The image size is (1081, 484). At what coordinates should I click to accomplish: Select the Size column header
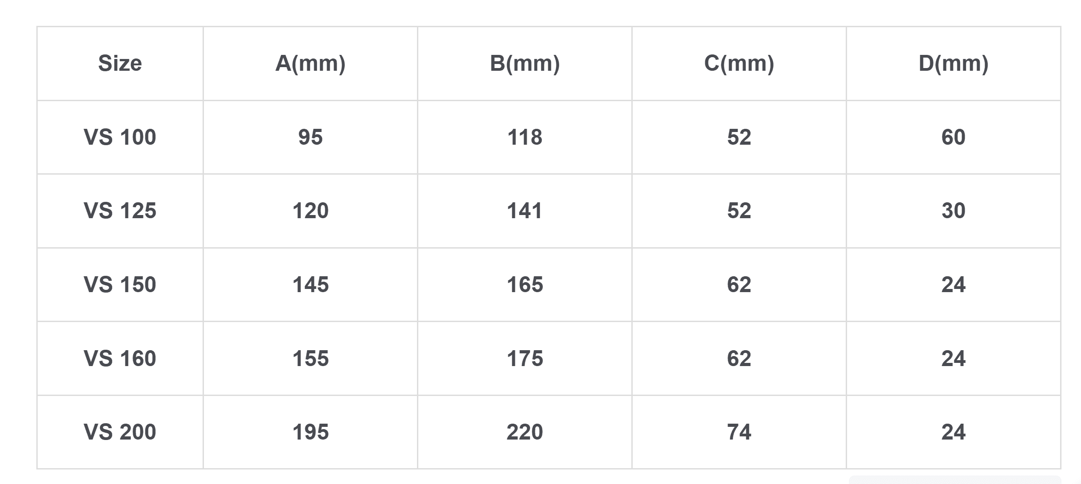(120, 63)
